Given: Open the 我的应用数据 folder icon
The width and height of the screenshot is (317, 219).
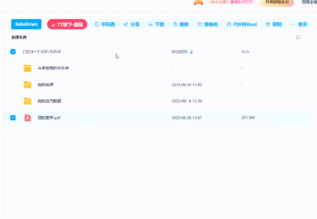Looking at the screenshot, I should click(x=28, y=101).
